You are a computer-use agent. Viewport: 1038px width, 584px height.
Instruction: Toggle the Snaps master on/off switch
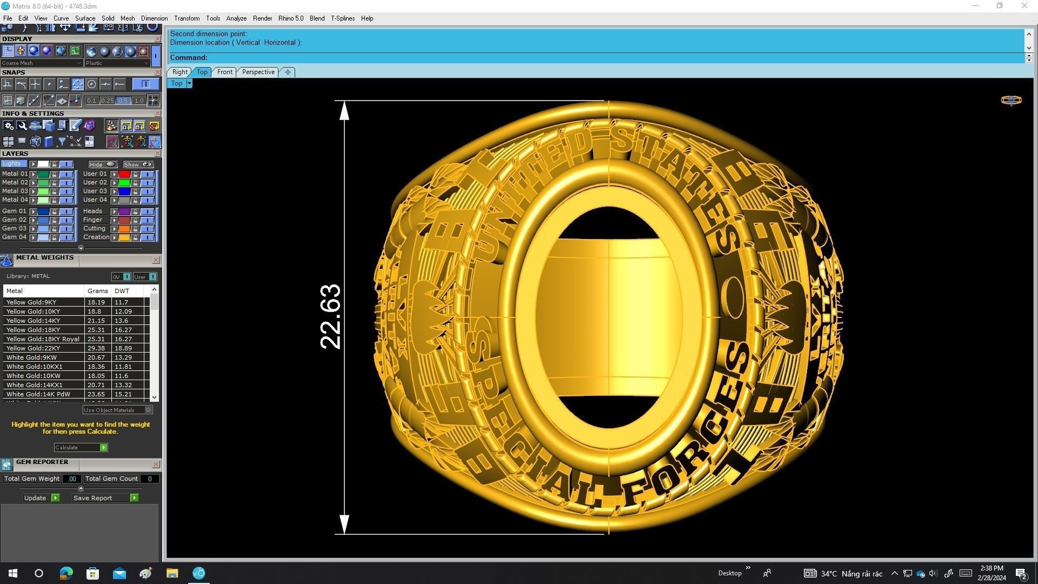[145, 84]
